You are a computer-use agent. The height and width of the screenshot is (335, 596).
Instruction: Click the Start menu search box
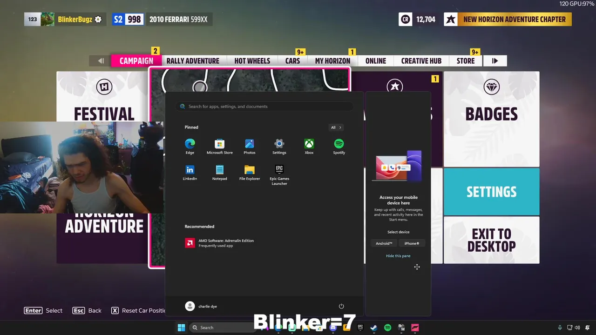[x=264, y=107]
